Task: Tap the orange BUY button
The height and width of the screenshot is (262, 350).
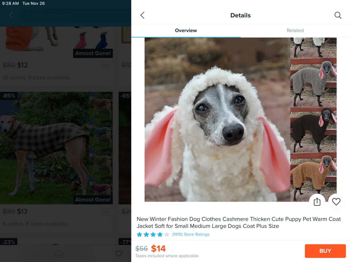Action: tap(325, 251)
